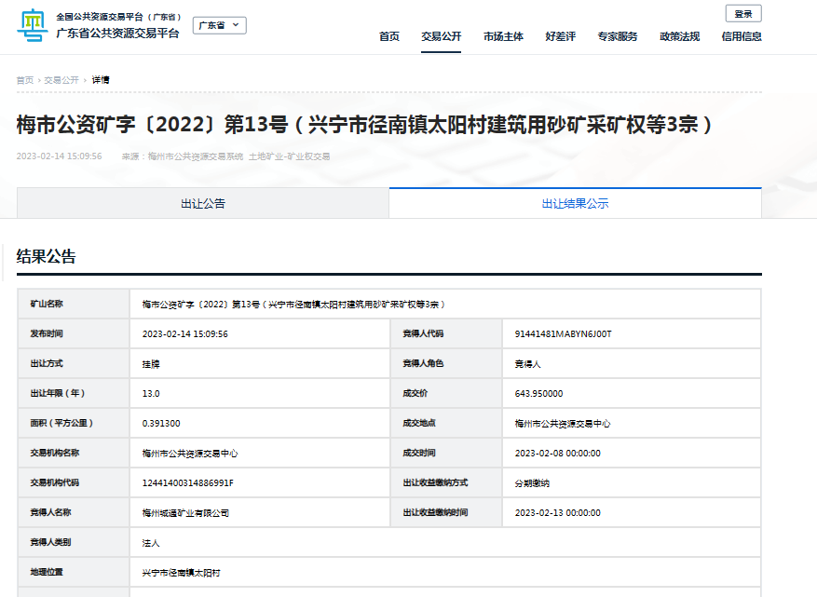
Task: Open the 好差评 navigation menu item
Action: click(561, 36)
